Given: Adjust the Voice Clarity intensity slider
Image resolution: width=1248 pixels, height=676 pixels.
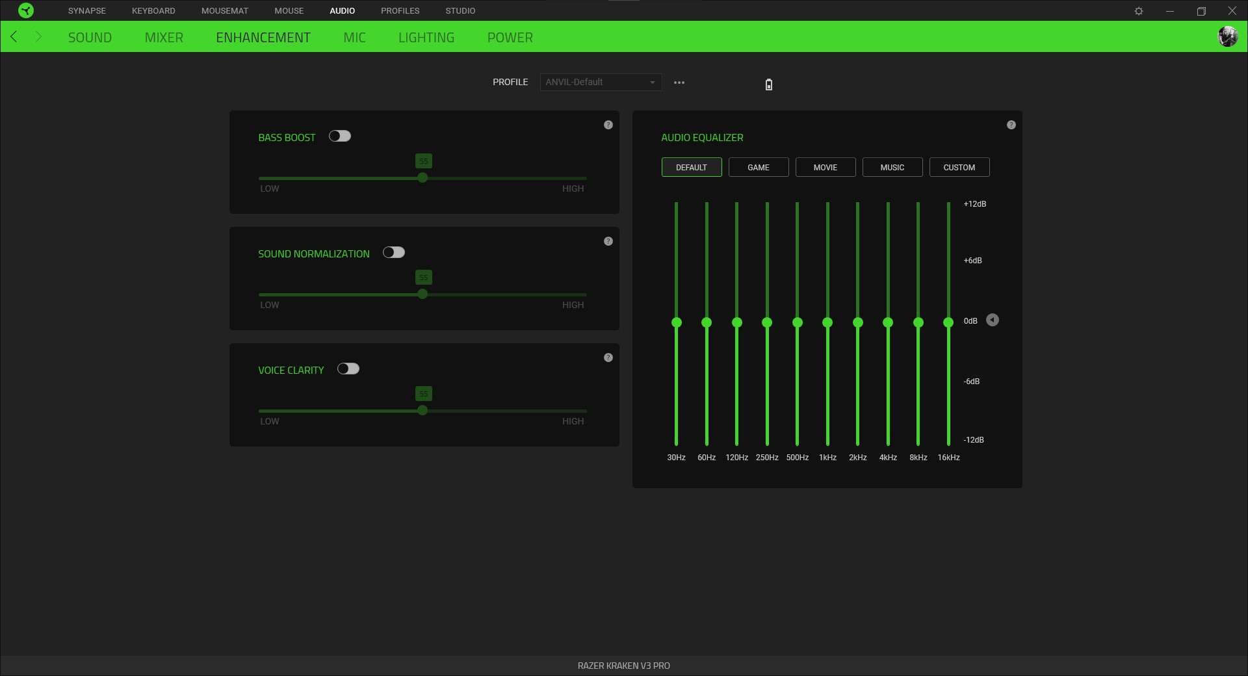Looking at the screenshot, I should [422, 410].
